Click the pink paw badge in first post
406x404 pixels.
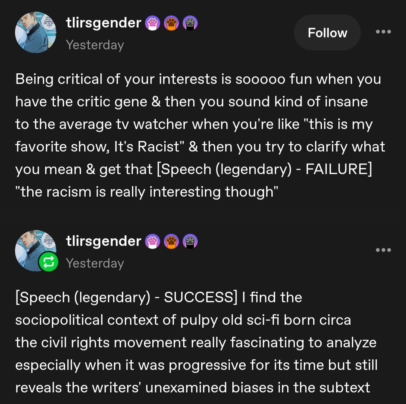[x=153, y=24]
